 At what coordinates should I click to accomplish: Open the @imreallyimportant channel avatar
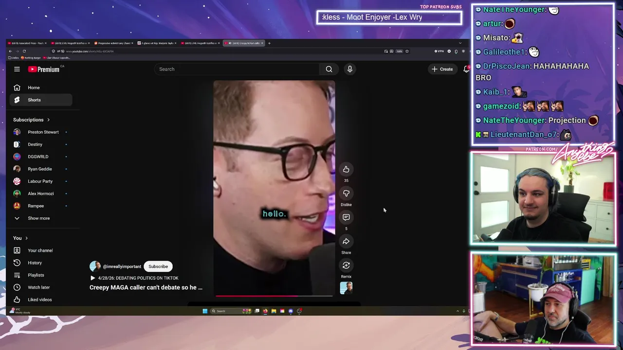(95, 266)
